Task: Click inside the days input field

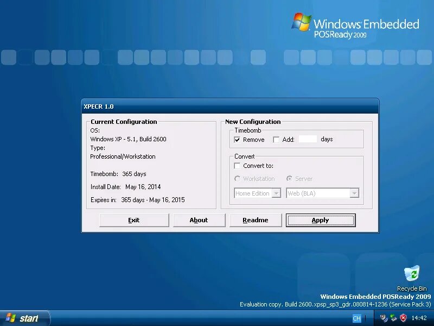Action: pos(307,140)
